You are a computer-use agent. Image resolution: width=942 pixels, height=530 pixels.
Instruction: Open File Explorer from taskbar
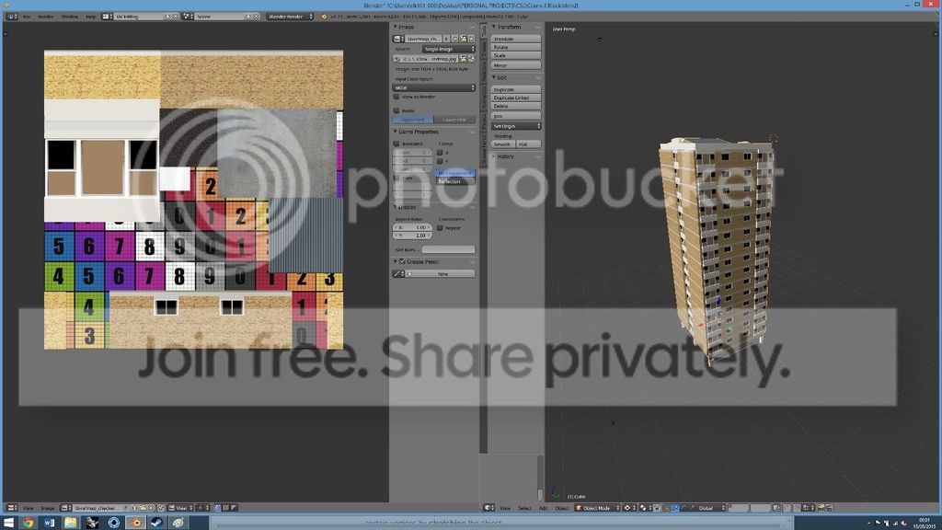pos(71,523)
